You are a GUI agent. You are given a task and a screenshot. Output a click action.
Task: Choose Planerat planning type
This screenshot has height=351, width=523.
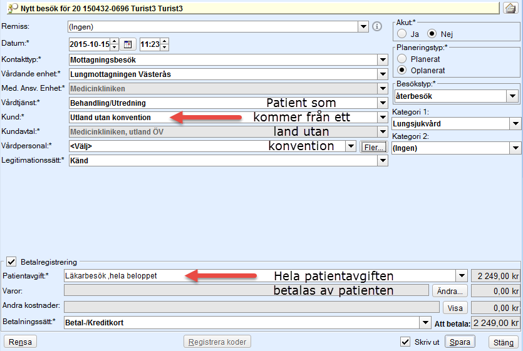[402, 59]
